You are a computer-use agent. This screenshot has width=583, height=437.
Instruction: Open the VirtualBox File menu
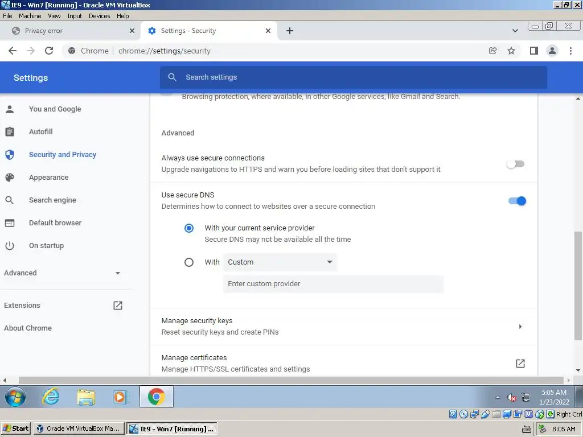(7, 16)
